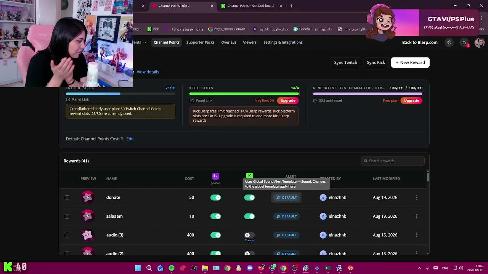Screen dimensions: 488x274
Task: Create a New Reward
Action: point(410,62)
